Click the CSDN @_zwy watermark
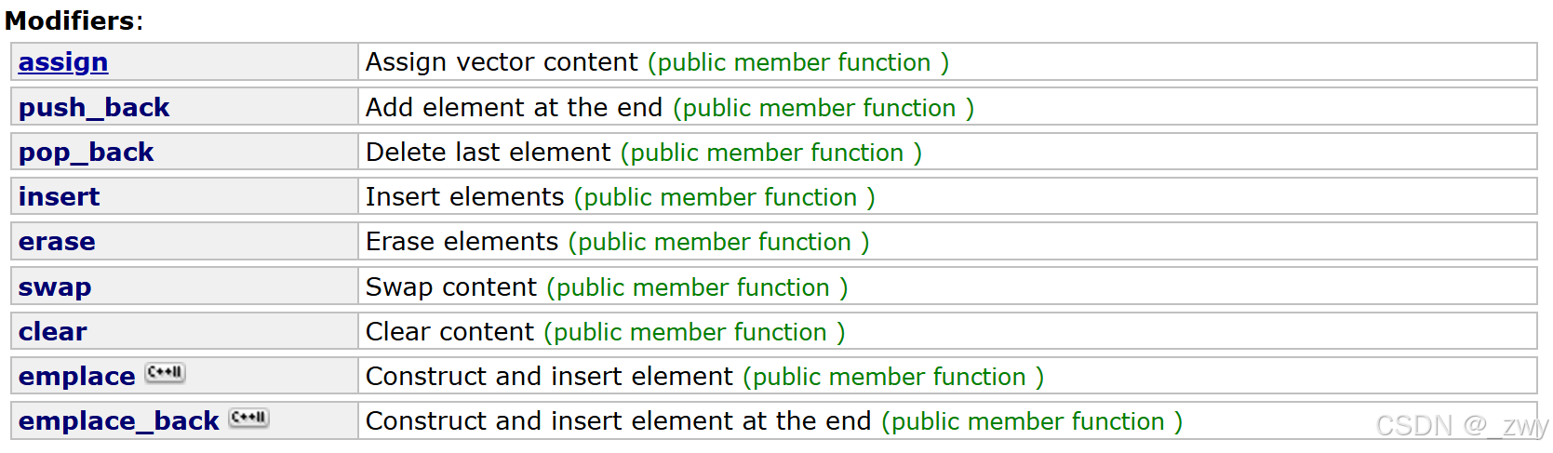1553x453 pixels. pyautogui.click(x=1462, y=426)
